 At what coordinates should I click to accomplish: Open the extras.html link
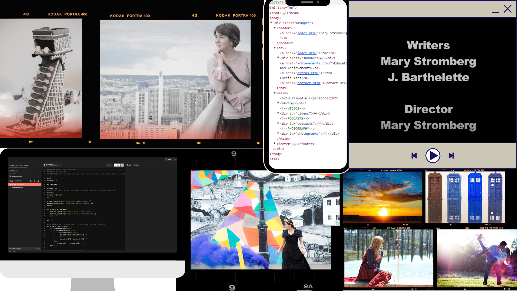point(308,73)
